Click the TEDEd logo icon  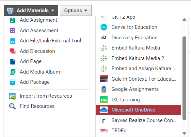click(104, 131)
